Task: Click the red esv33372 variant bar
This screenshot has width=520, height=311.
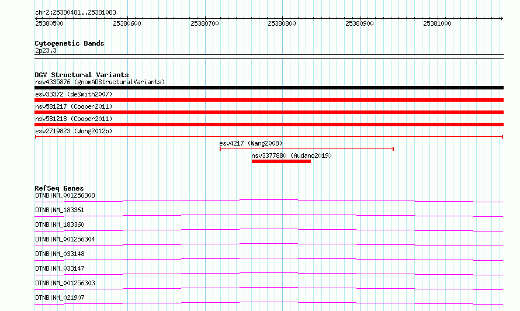Action: (269, 100)
